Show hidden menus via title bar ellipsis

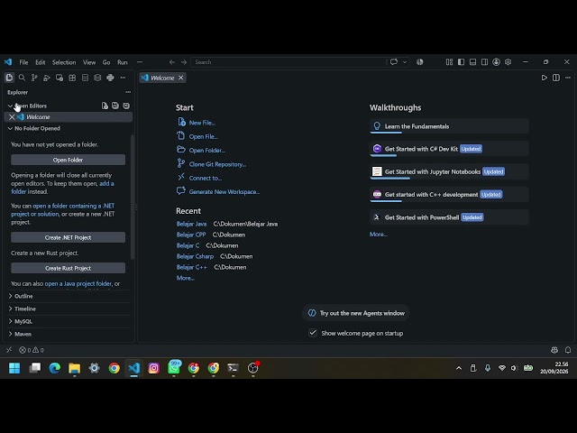(140, 62)
